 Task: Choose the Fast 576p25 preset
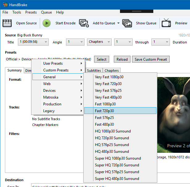pos(120,118)
